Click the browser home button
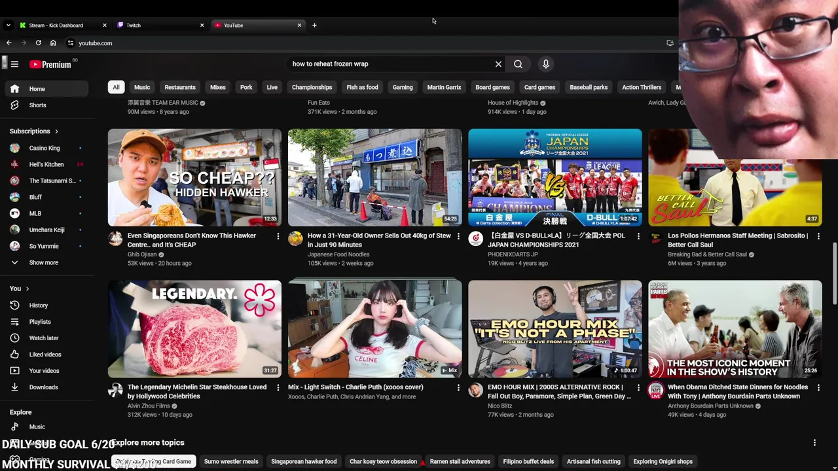The width and height of the screenshot is (838, 471). pos(53,43)
